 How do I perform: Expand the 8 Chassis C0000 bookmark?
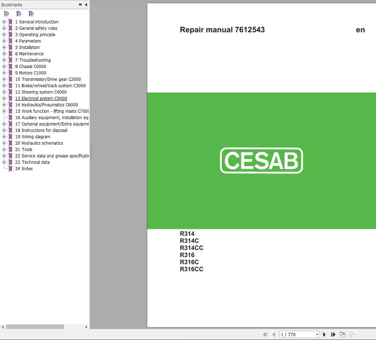pyautogui.click(x=4, y=66)
